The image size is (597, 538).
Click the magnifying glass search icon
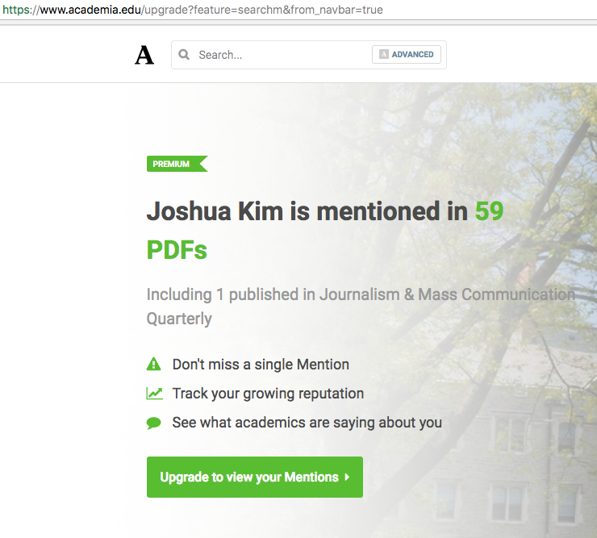click(184, 55)
